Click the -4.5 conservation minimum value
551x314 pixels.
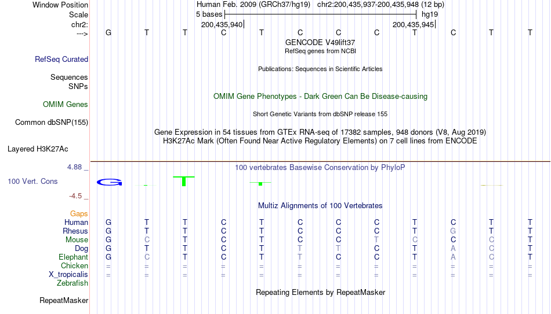(x=75, y=196)
